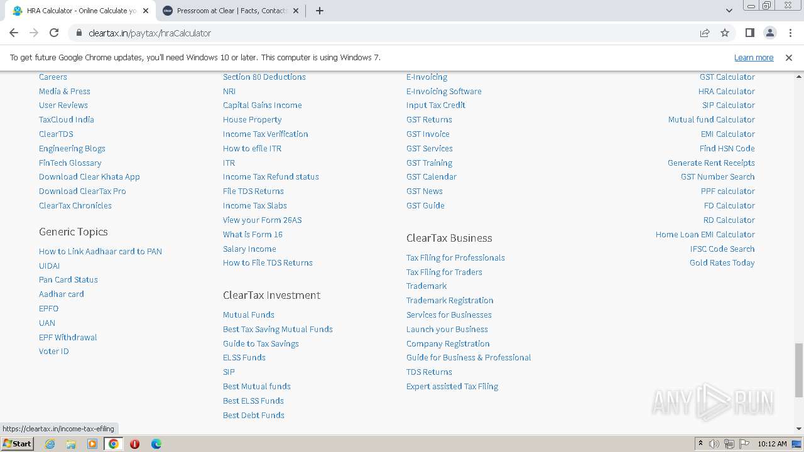Open the EPF Withdrawal link
Image resolution: width=804 pixels, height=452 pixels.
(x=68, y=337)
